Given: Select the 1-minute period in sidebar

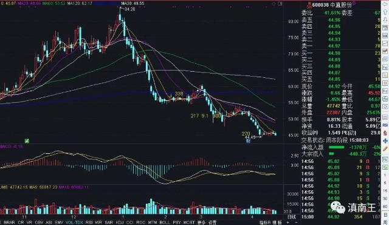Looking at the screenshot, I should tap(385, 175).
